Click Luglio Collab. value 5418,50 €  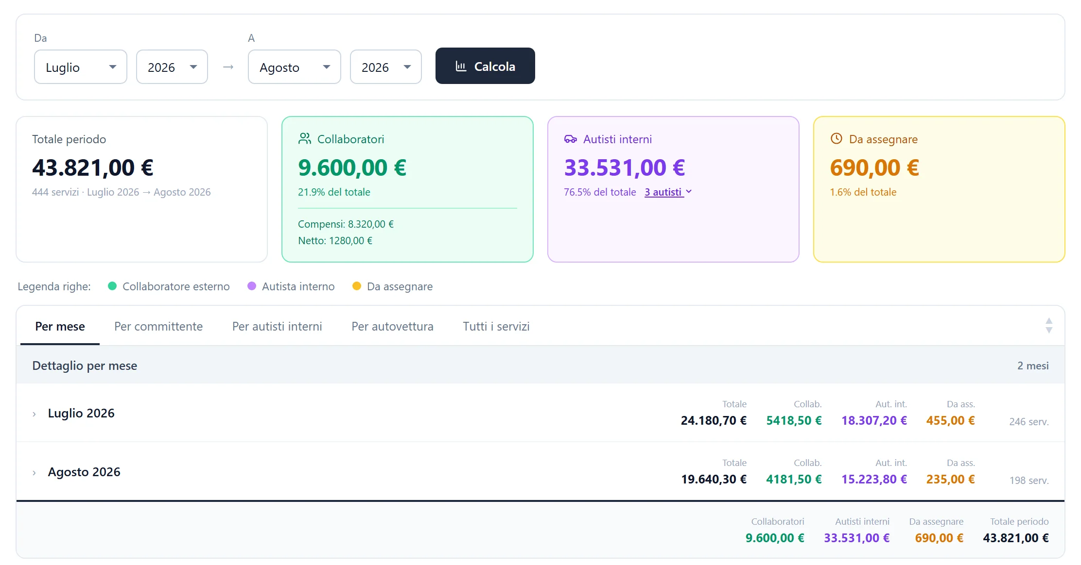794,420
